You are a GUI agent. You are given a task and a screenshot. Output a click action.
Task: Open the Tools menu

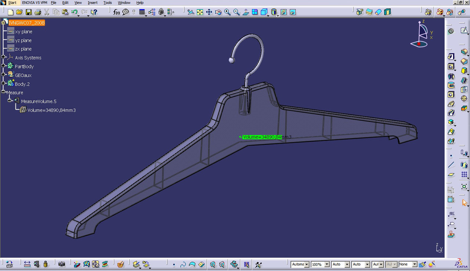click(108, 3)
